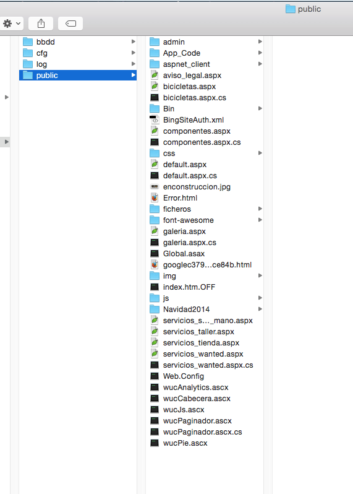
Task: Click the enconstruccion.jpg image icon
Action: coord(155,186)
